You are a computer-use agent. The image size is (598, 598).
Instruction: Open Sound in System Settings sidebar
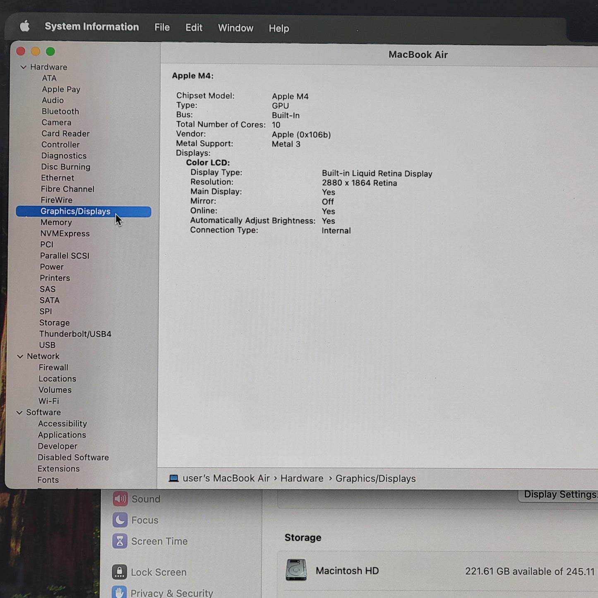137,499
